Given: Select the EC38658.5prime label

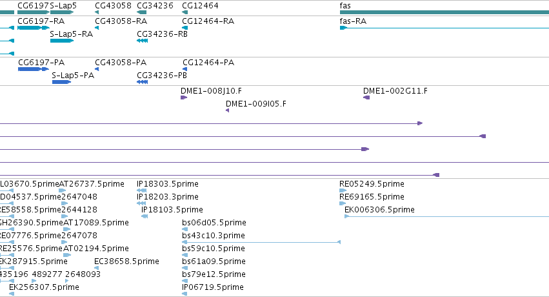Looking at the screenshot, I should [126, 261].
